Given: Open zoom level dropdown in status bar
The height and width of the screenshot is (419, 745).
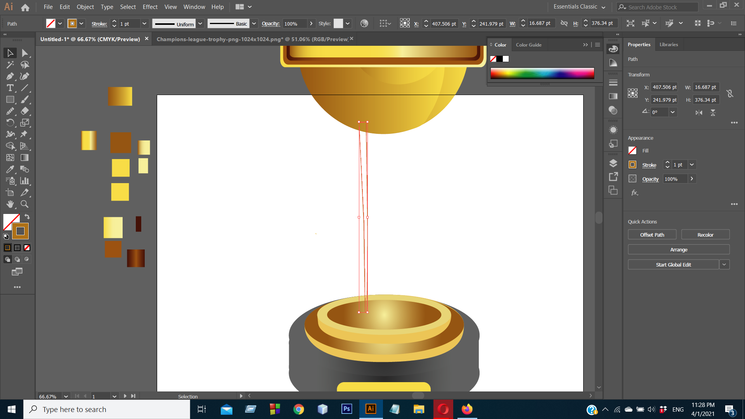Looking at the screenshot, I should (x=66, y=396).
